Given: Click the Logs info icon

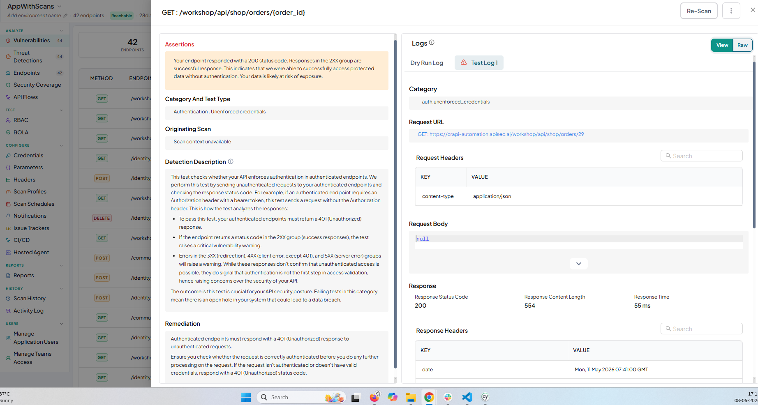Looking at the screenshot, I should tap(432, 42).
